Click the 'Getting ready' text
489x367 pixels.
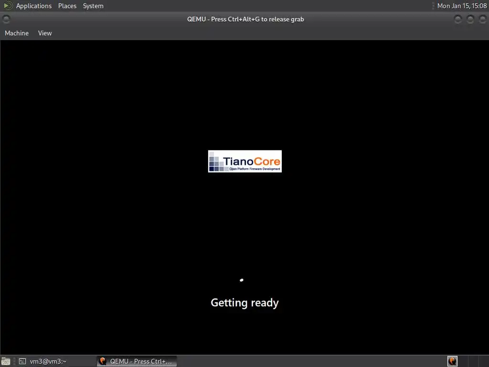coord(244,302)
